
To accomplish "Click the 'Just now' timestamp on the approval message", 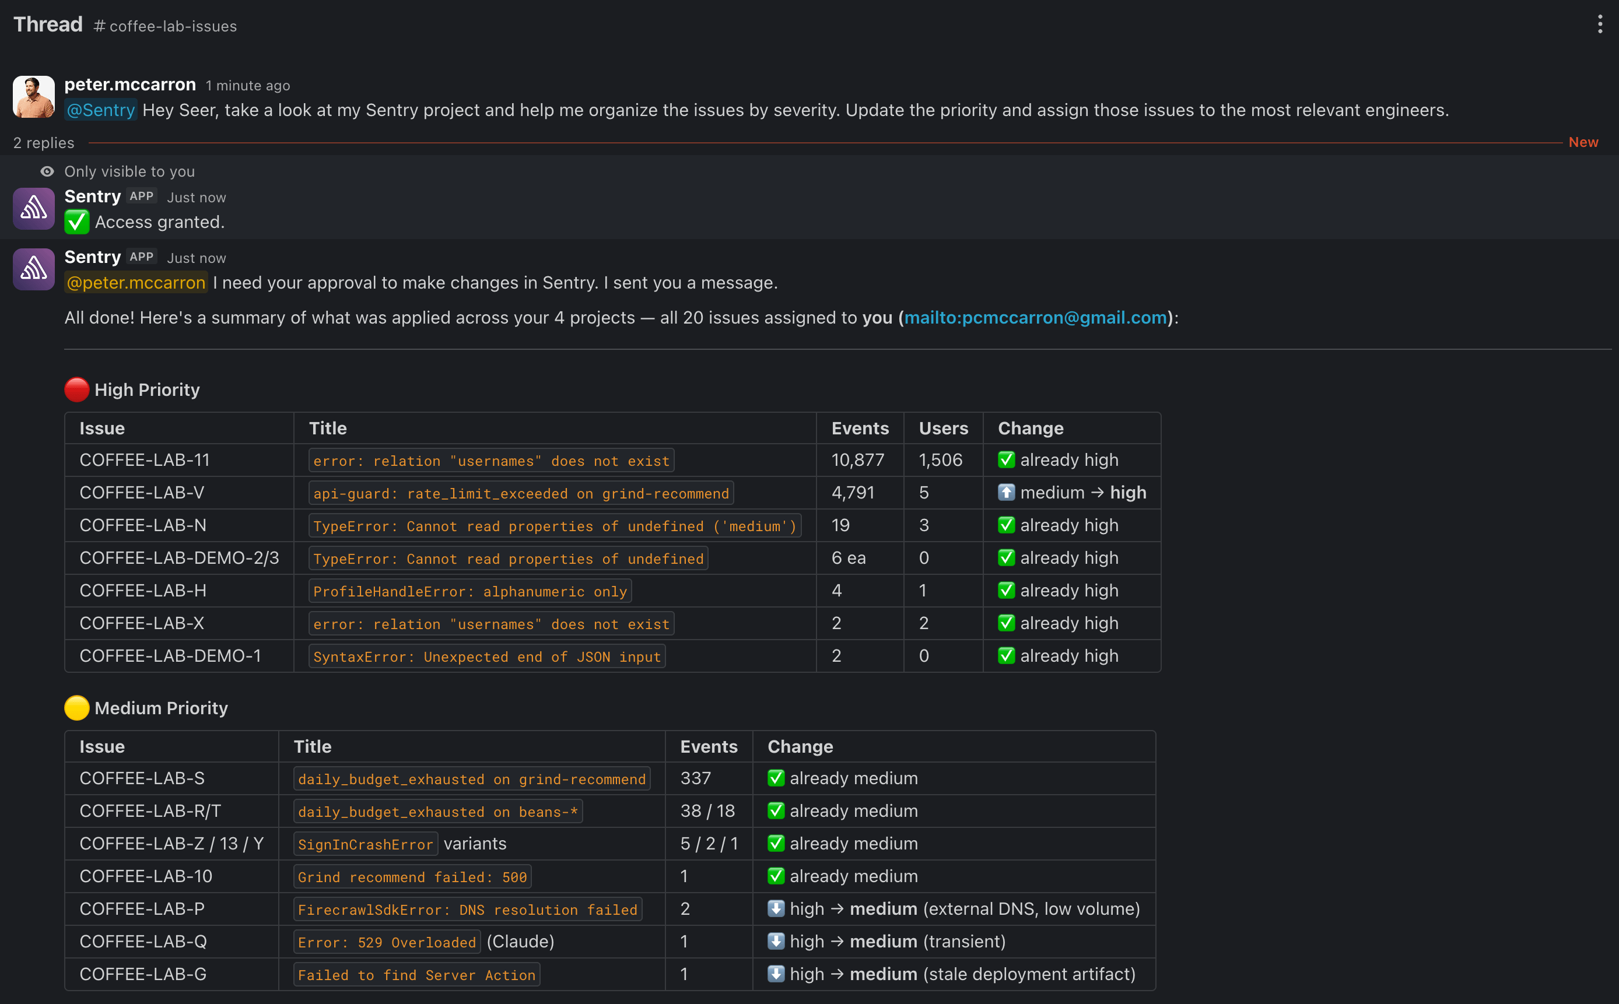I will (x=197, y=258).
